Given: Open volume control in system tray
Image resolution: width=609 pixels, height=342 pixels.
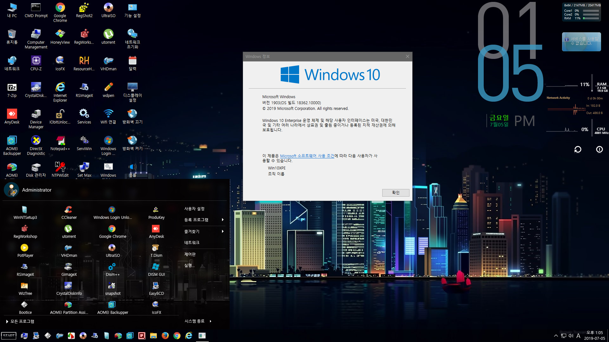Looking at the screenshot, I should [571, 336].
